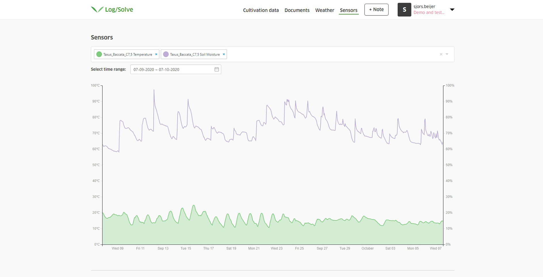This screenshot has width=543, height=277.
Task: Click the + Note button
Action: pyautogui.click(x=376, y=9)
